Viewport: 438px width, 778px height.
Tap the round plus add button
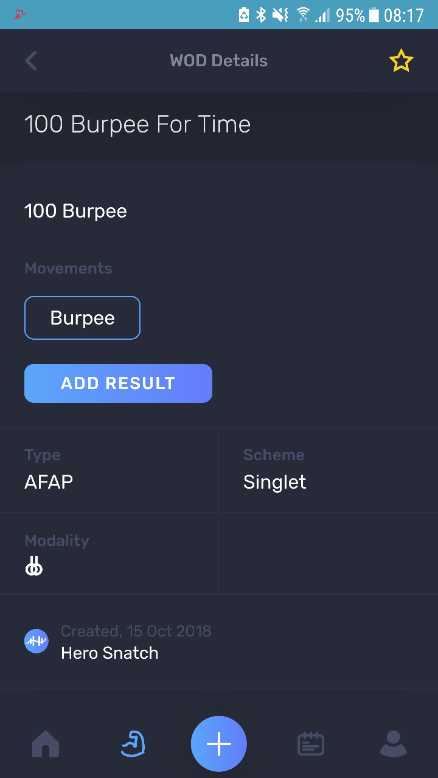point(219,744)
